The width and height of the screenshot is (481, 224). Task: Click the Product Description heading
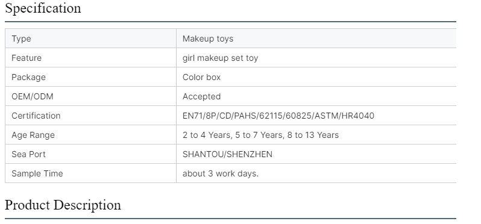click(63, 205)
